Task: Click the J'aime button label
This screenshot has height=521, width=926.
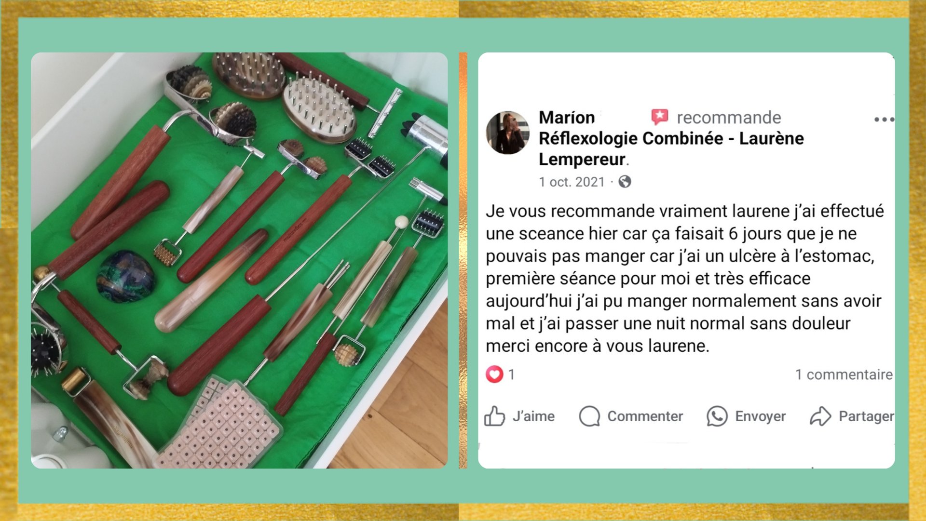Action: coord(533,416)
